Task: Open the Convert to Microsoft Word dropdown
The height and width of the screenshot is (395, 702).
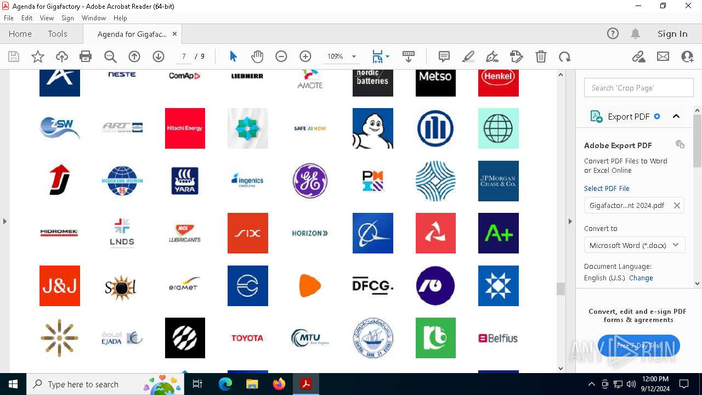Action: [x=635, y=245]
